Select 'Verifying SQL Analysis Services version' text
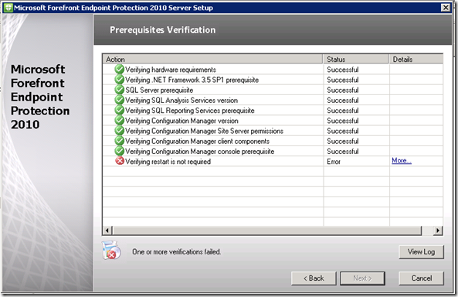 pyautogui.click(x=182, y=101)
